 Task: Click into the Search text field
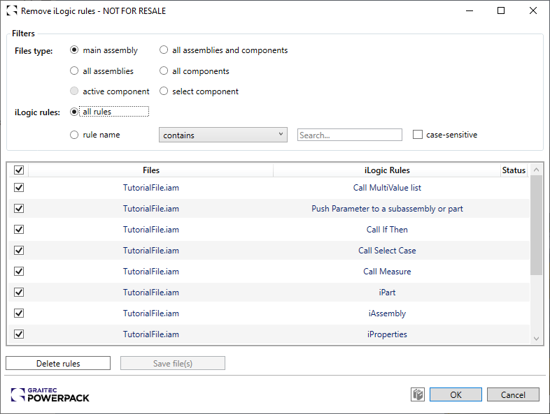(x=350, y=135)
